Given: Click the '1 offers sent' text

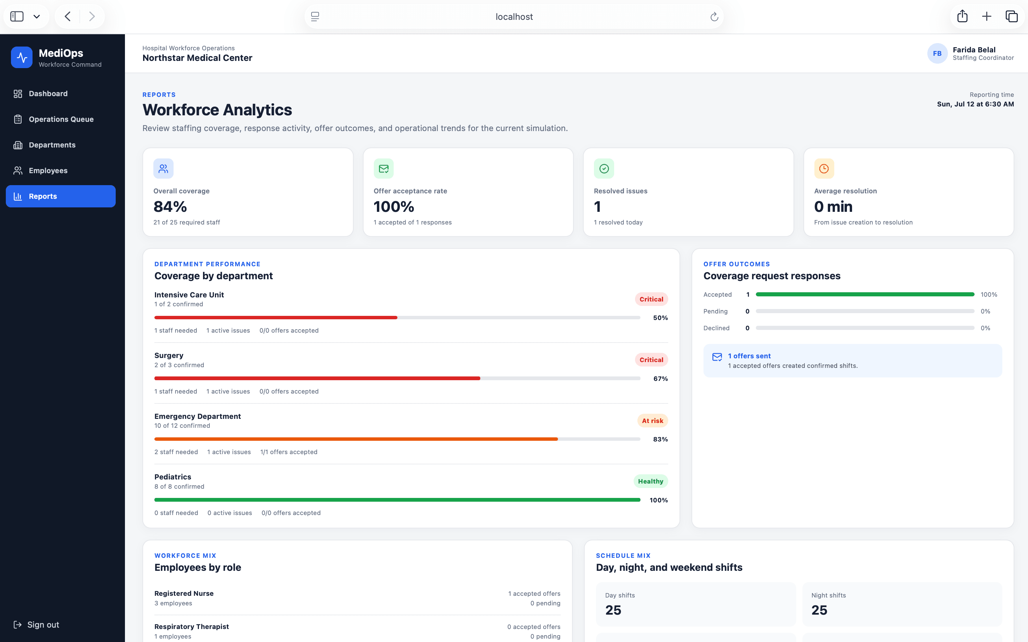Looking at the screenshot, I should [749, 356].
